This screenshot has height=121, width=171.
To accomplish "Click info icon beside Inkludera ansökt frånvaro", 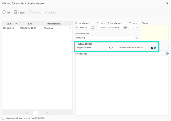I will [x=155, y=48].
